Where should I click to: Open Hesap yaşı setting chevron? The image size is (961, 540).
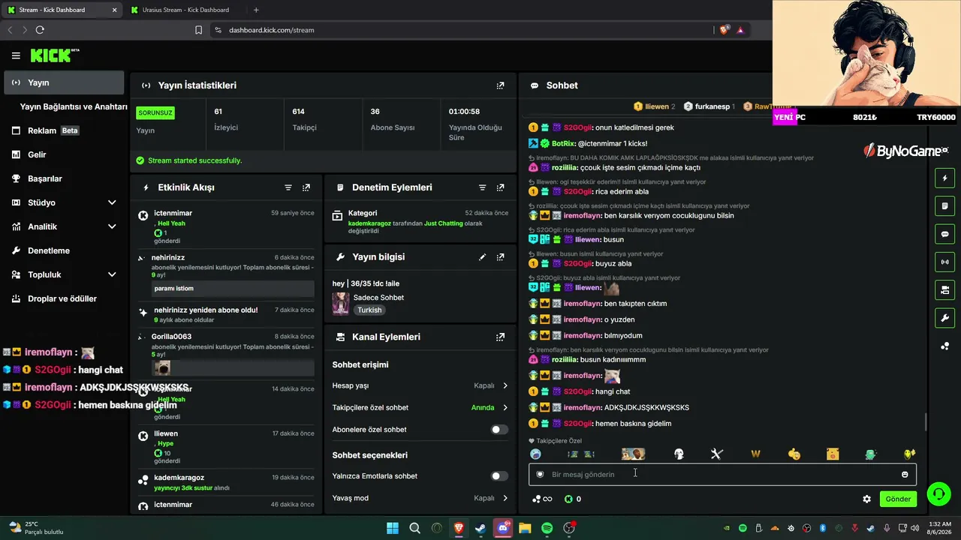click(505, 385)
